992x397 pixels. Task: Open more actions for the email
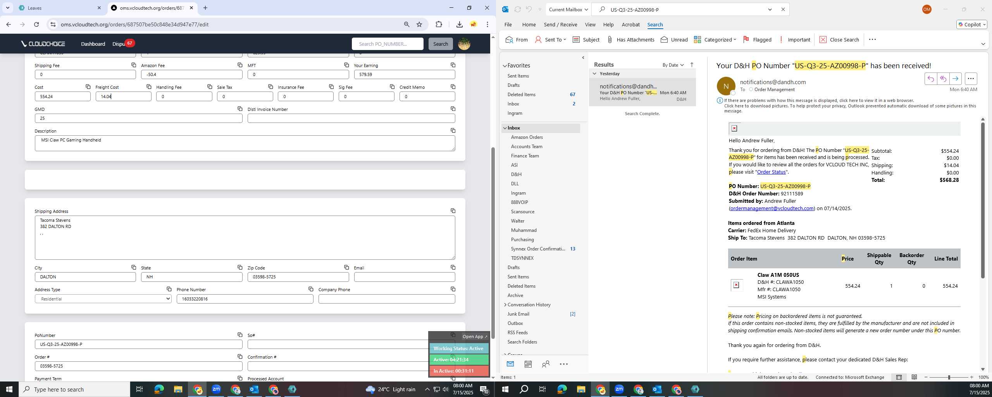[971, 79]
